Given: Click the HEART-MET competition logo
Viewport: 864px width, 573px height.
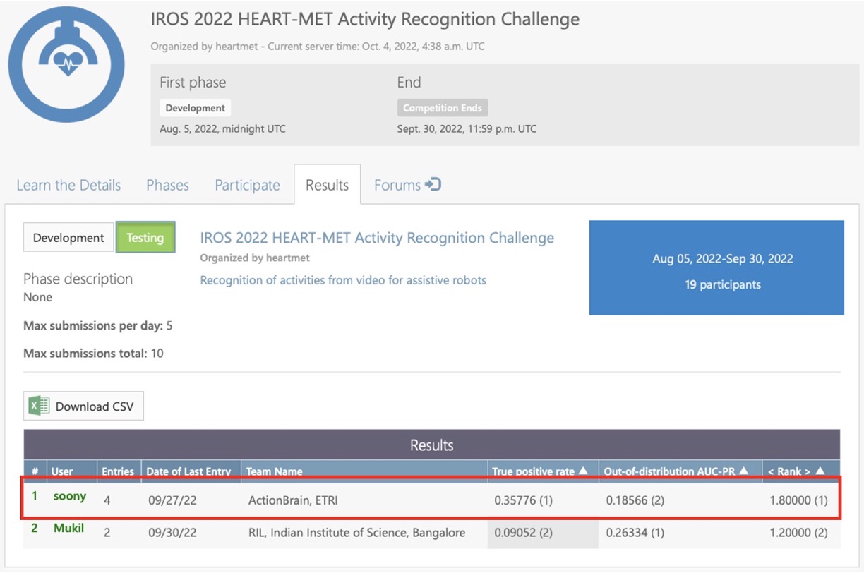Looking at the screenshot, I should 66,67.
